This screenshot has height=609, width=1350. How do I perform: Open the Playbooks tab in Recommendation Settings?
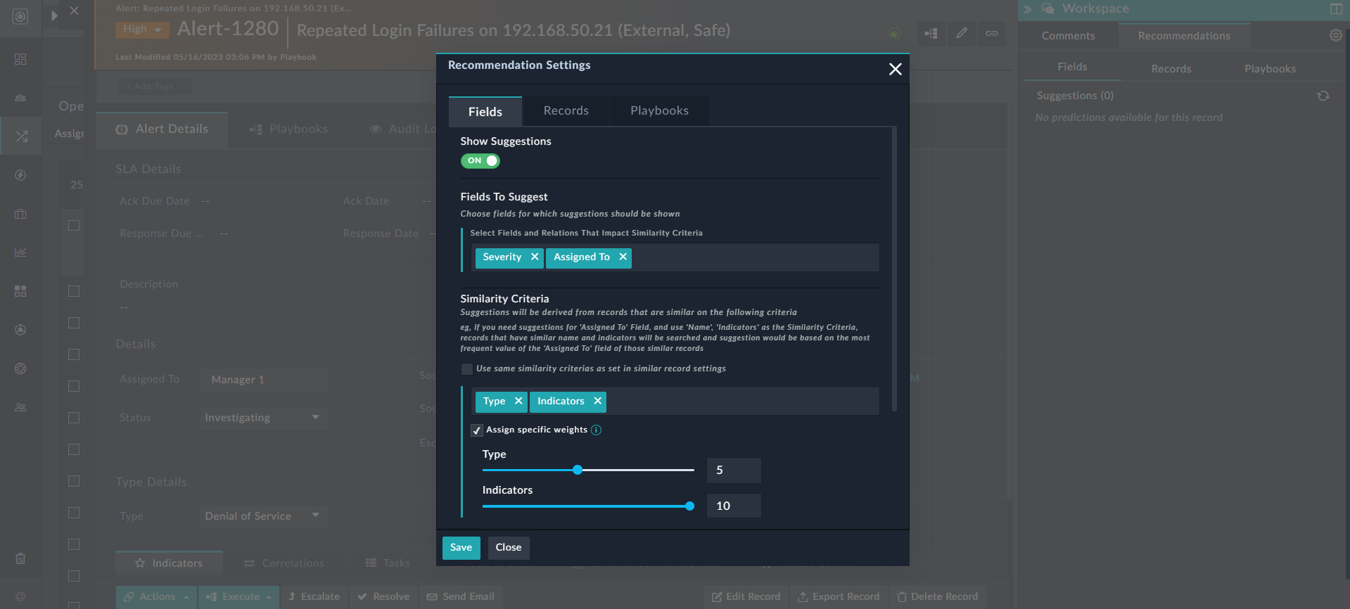[x=659, y=111]
